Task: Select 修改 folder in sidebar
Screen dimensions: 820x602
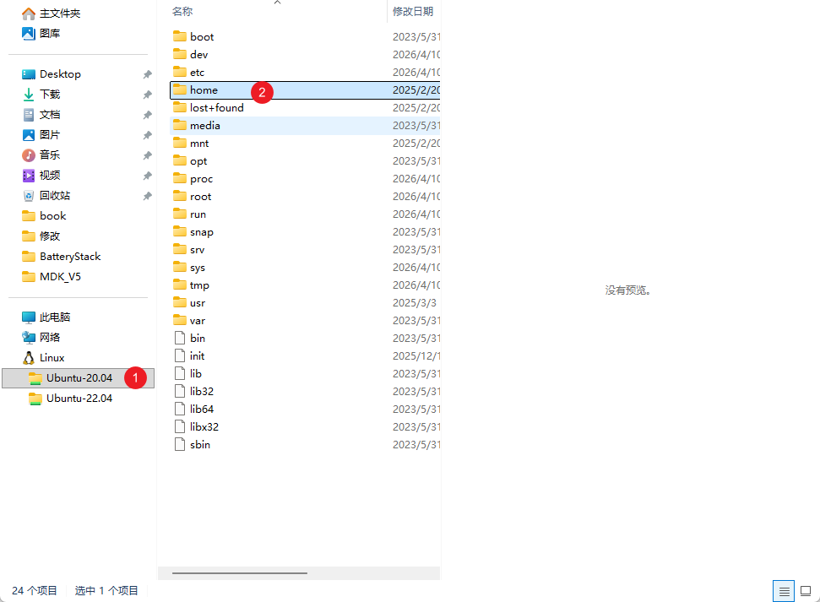Action: (x=41, y=236)
